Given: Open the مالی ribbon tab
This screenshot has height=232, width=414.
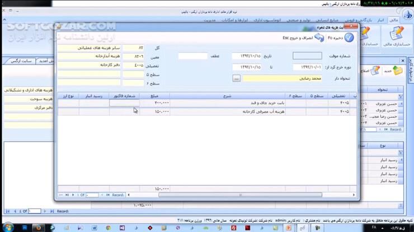Looking at the screenshot, I should (394, 20).
